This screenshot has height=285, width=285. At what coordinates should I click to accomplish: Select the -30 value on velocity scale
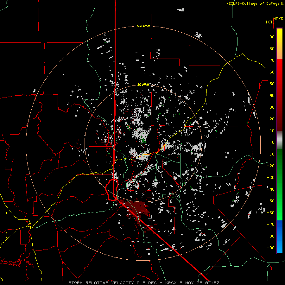271,178
